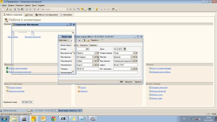The height and width of the screenshot is (122, 217).
Task: Open the Файл menu
Action: pos(4,5)
